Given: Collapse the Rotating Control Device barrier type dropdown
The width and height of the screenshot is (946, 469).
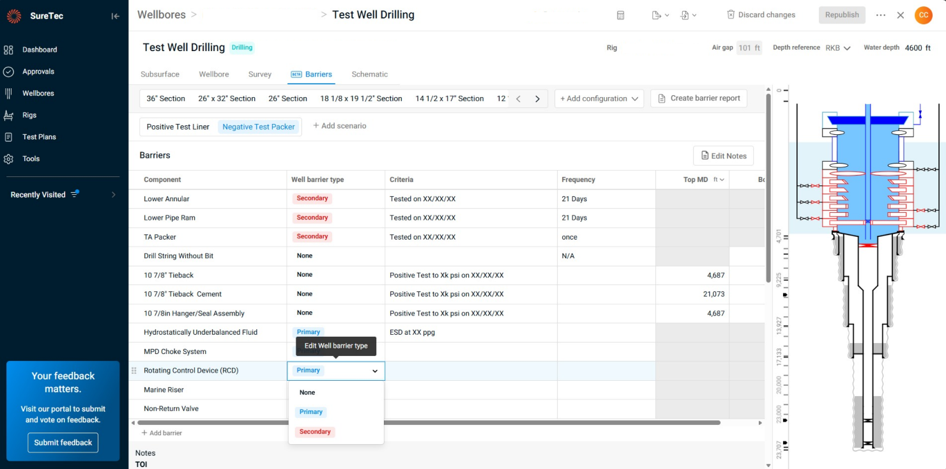Looking at the screenshot, I should [x=375, y=371].
